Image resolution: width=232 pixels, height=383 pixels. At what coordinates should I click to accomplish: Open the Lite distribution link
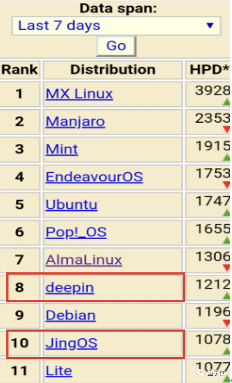(x=58, y=371)
